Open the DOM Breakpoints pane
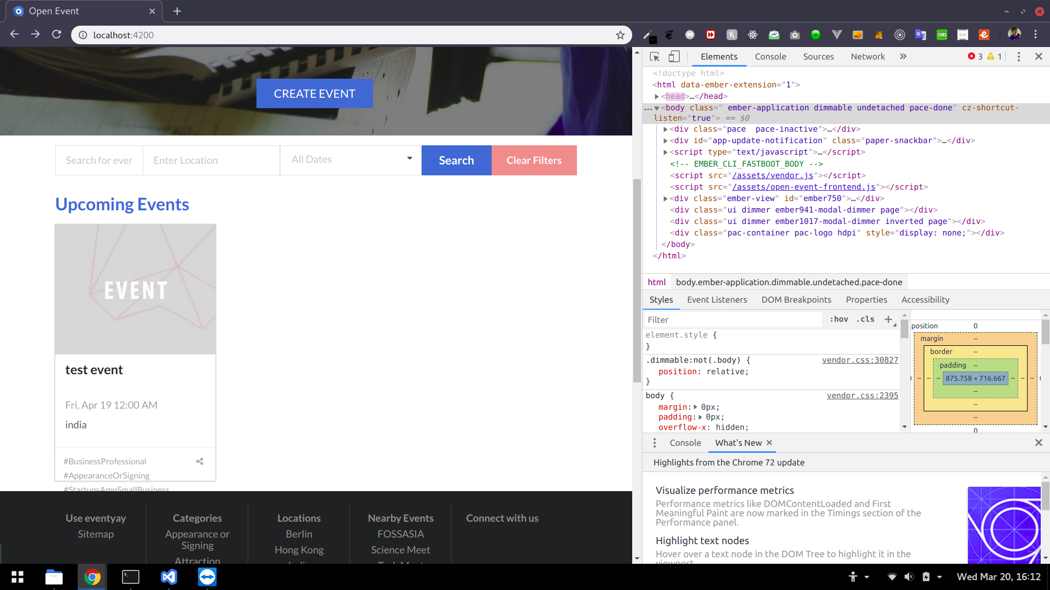 click(x=796, y=299)
